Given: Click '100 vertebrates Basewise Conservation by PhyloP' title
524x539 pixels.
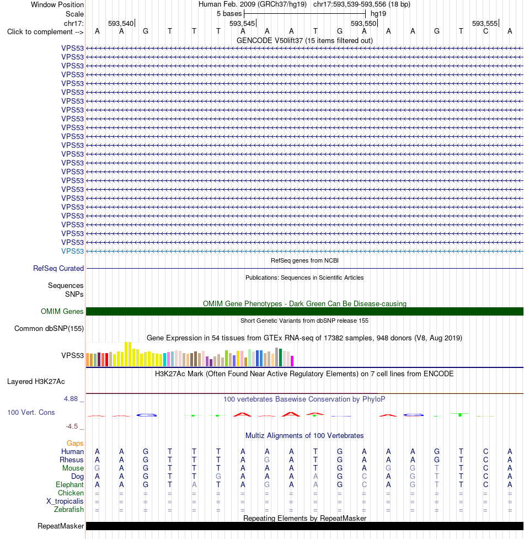Looking at the screenshot, I should [x=304, y=399].
